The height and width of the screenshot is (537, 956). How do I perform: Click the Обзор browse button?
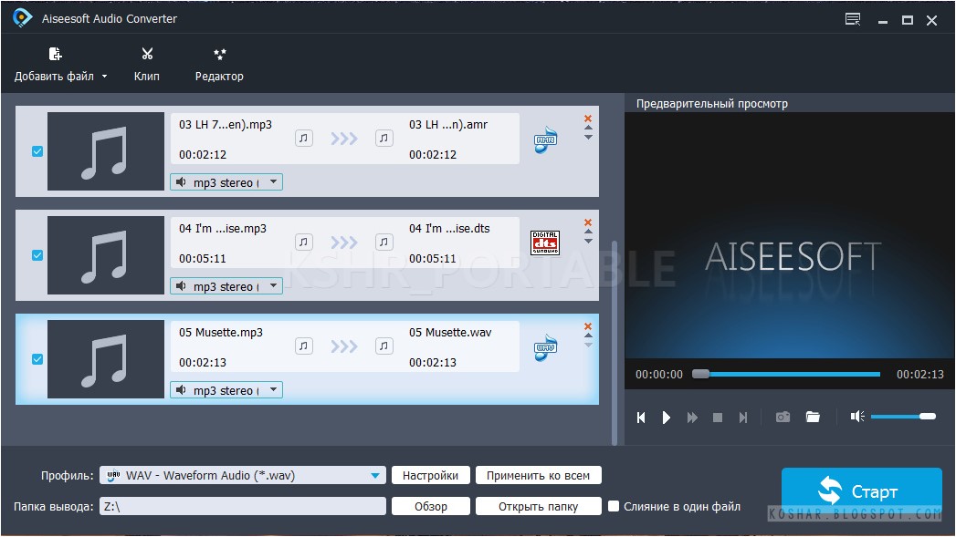point(430,507)
